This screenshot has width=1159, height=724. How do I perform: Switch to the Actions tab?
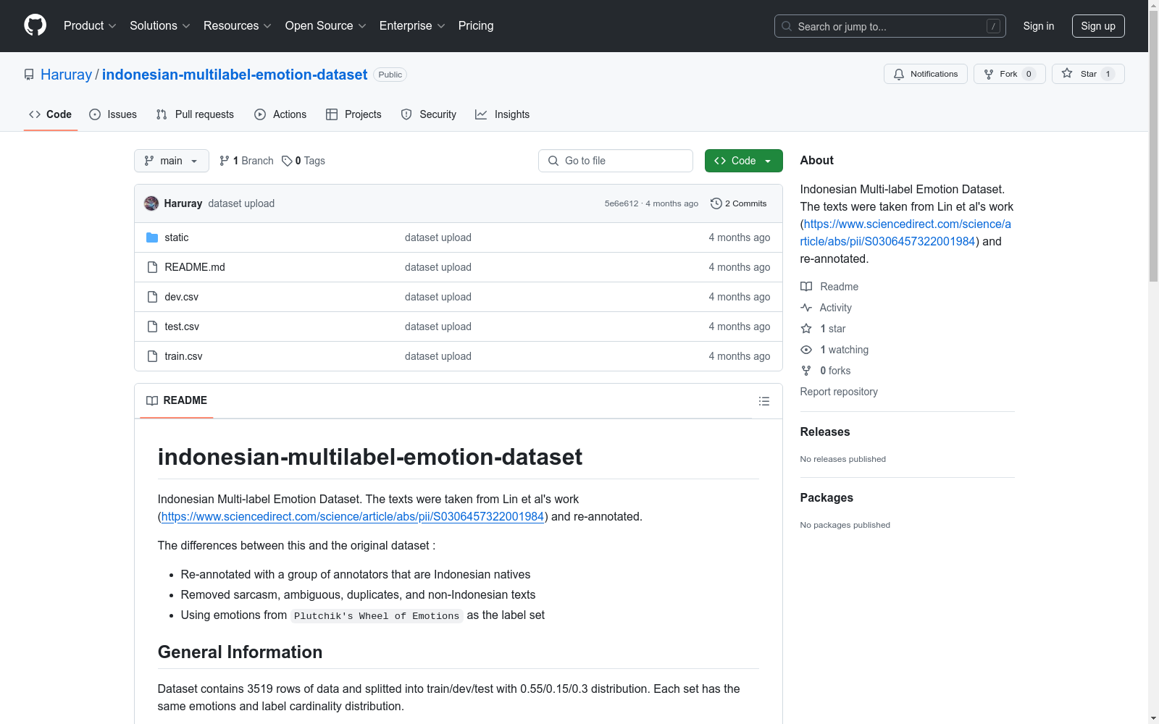280,114
